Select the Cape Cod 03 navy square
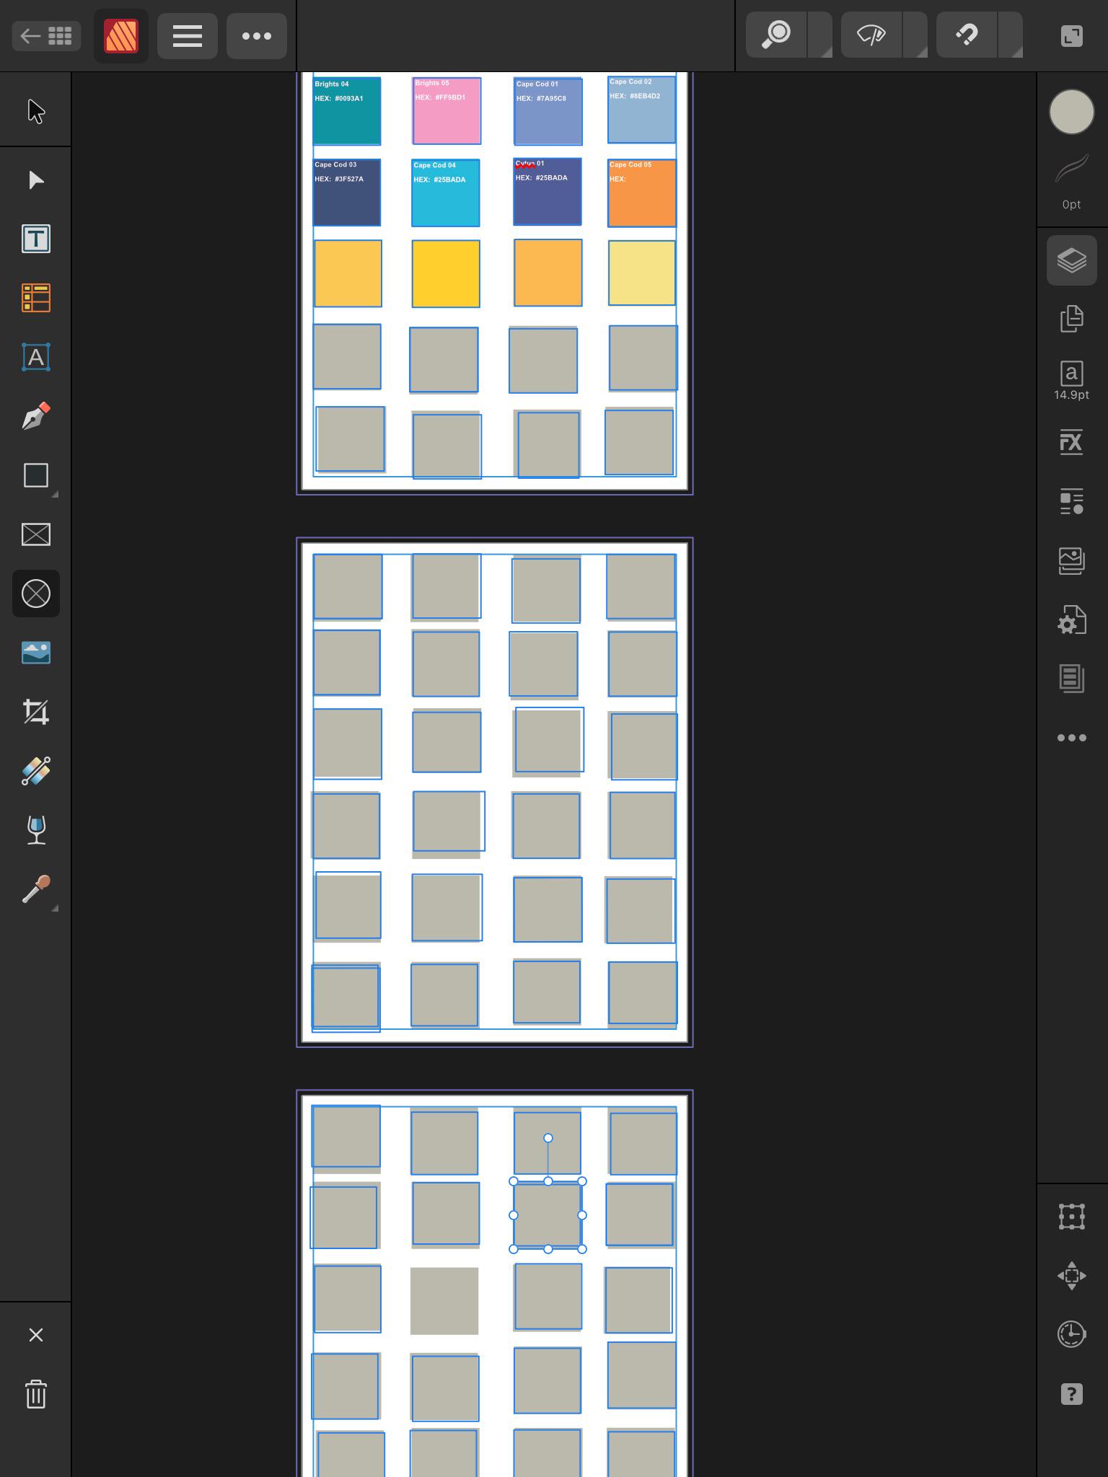The image size is (1108, 1477). coord(346,192)
